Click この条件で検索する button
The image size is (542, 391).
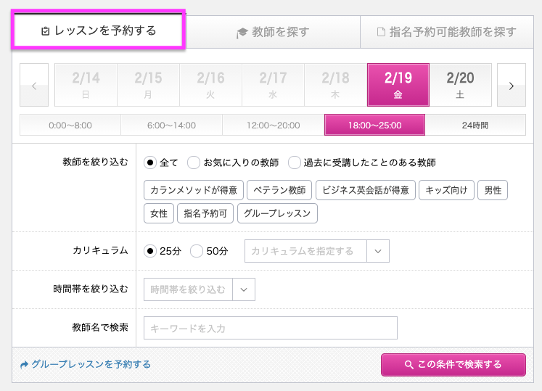click(x=453, y=365)
